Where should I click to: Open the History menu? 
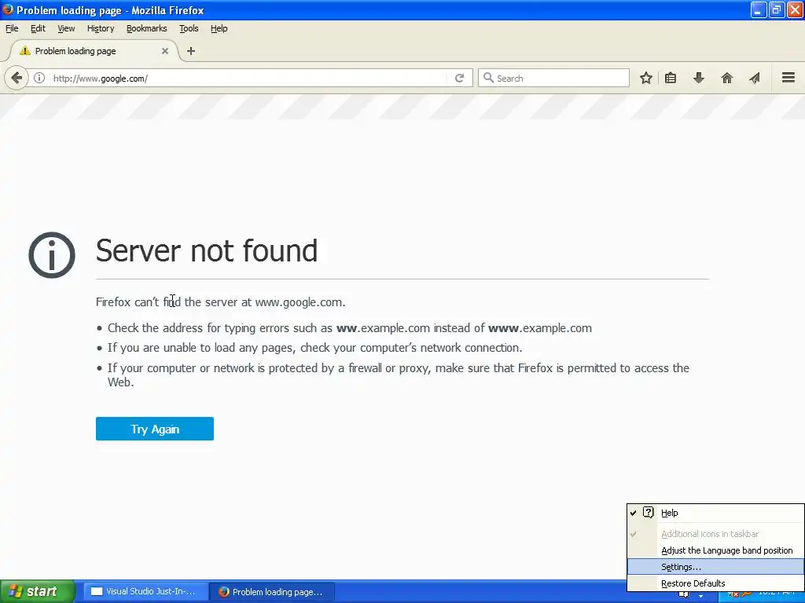click(101, 28)
